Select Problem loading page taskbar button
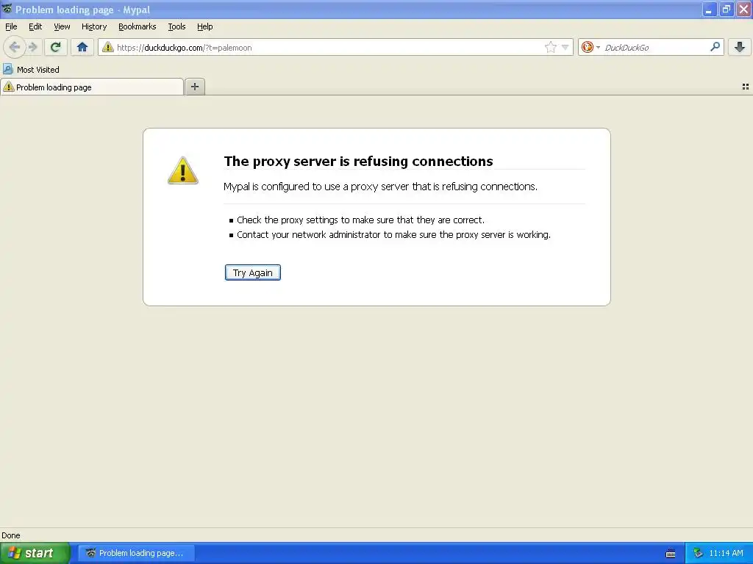This screenshot has height=564, width=753. (x=136, y=553)
